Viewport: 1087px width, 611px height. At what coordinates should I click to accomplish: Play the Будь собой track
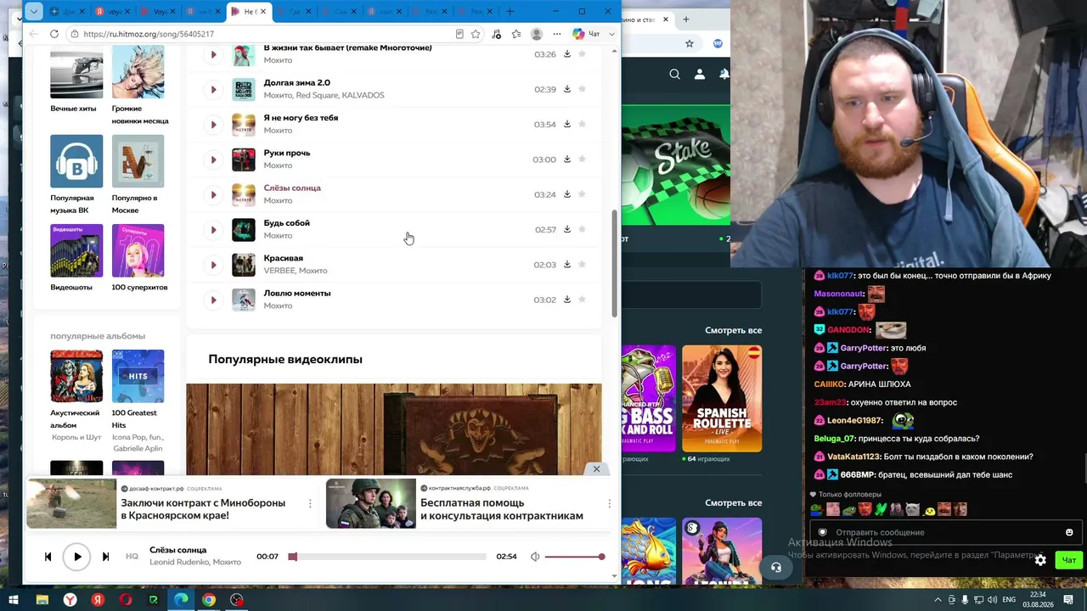coord(213,230)
